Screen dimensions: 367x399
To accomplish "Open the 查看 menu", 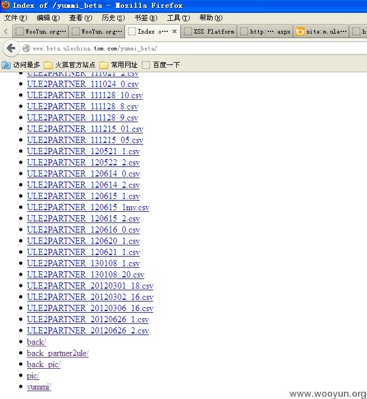I will click(81, 18).
